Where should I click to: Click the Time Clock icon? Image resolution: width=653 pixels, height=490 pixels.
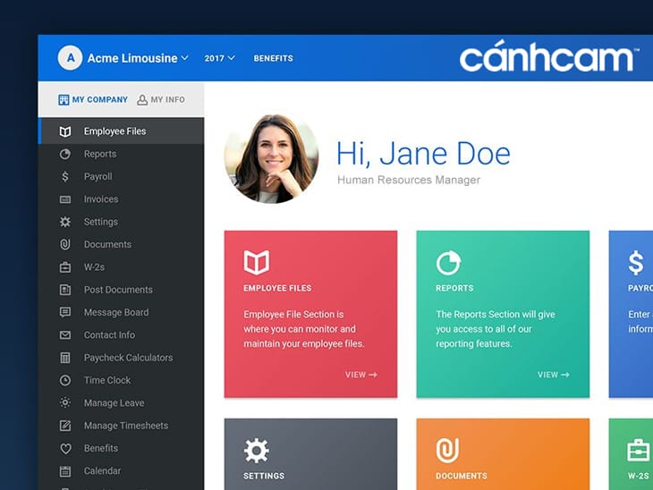click(x=65, y=380)
